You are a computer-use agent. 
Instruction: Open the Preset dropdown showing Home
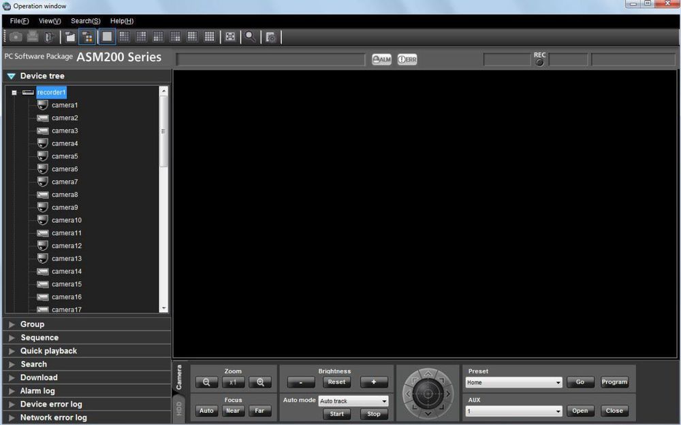(513, 382)
